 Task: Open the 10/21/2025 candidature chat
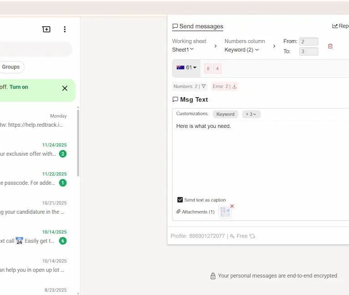coord(33,207)
